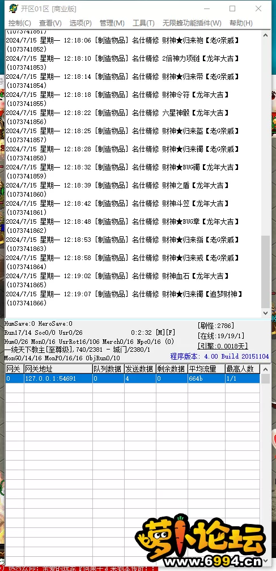Close the 开区01区 window
Image resolution: width=276 pixels, height=571 pixels.
coord(258,8)
